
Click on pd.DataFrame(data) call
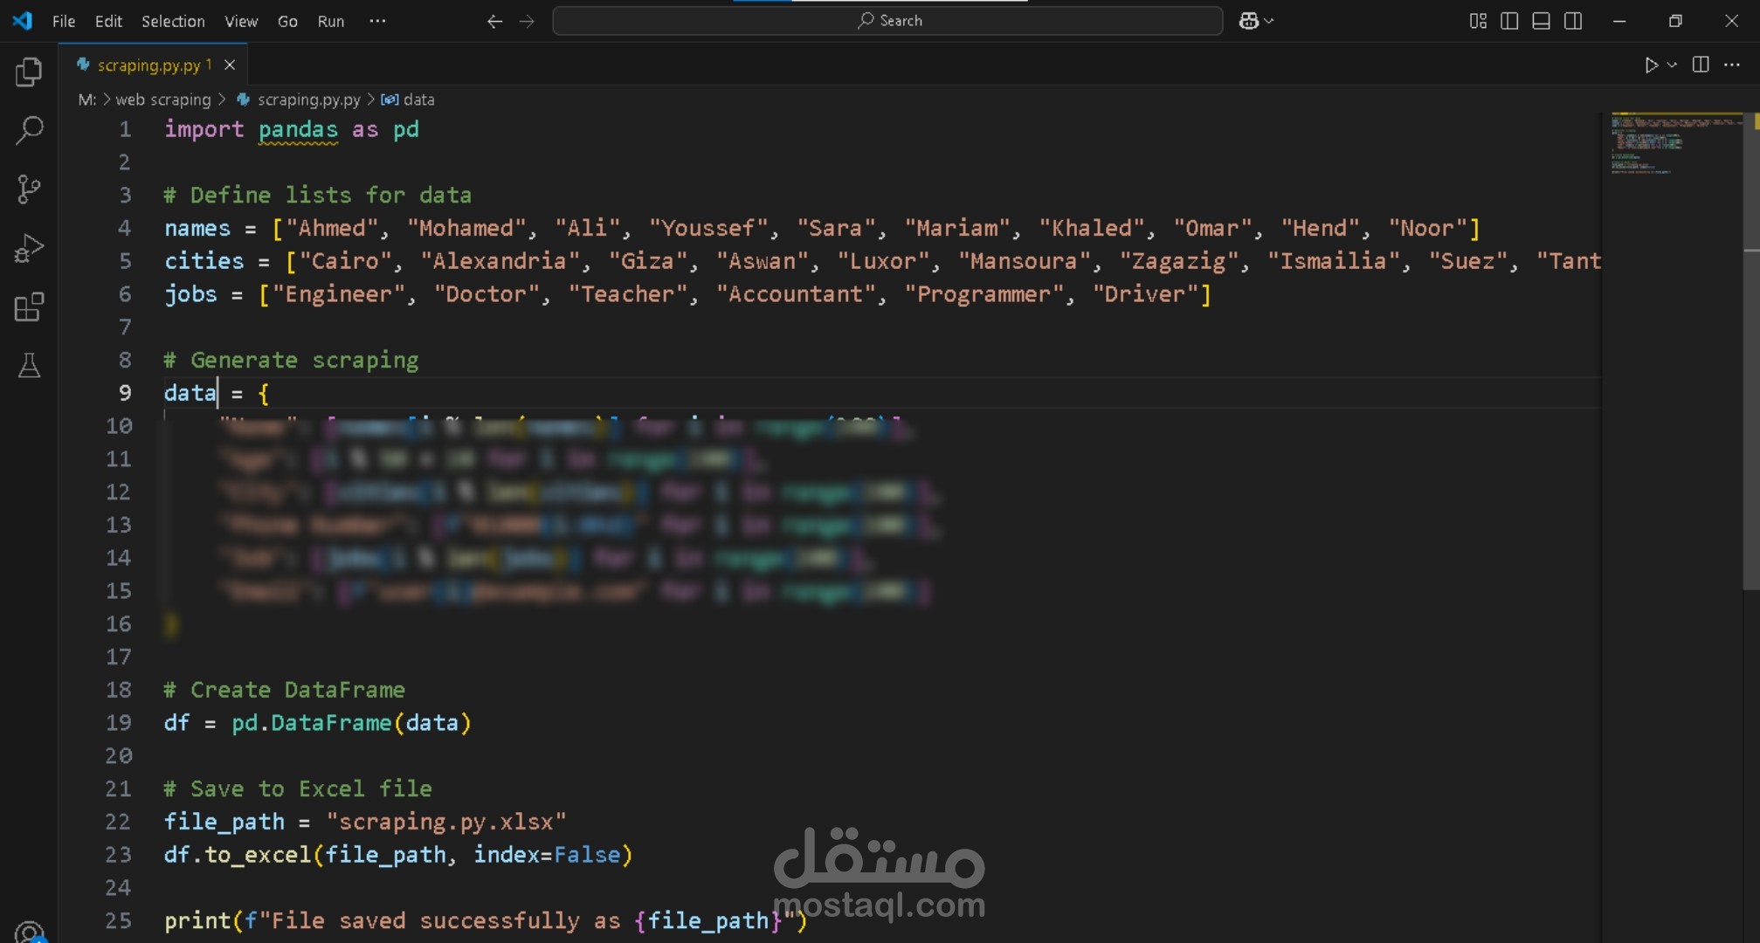(351, 723)
